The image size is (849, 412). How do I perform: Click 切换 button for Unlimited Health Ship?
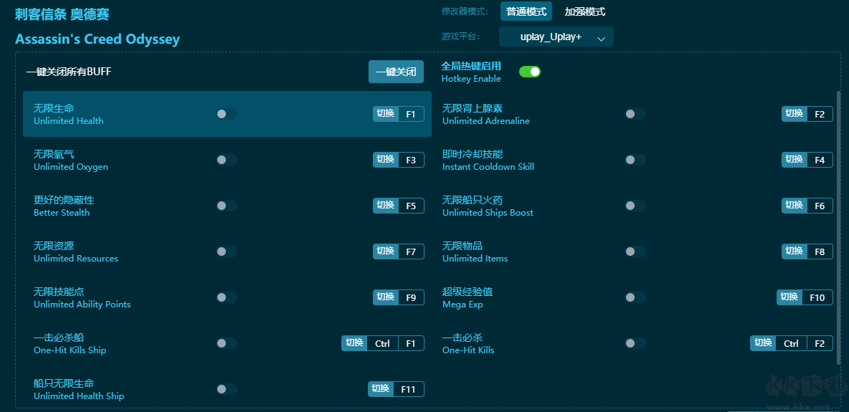[381, 389]
